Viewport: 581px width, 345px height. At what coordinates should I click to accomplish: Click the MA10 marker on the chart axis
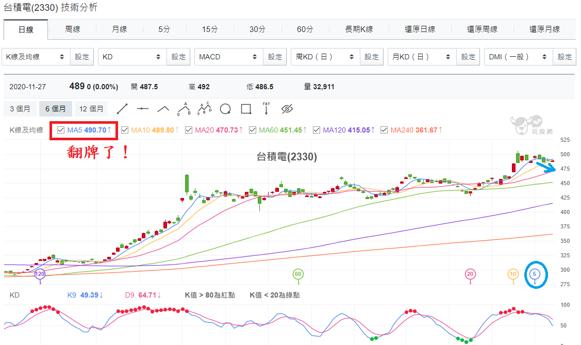(x=513, y=274)
